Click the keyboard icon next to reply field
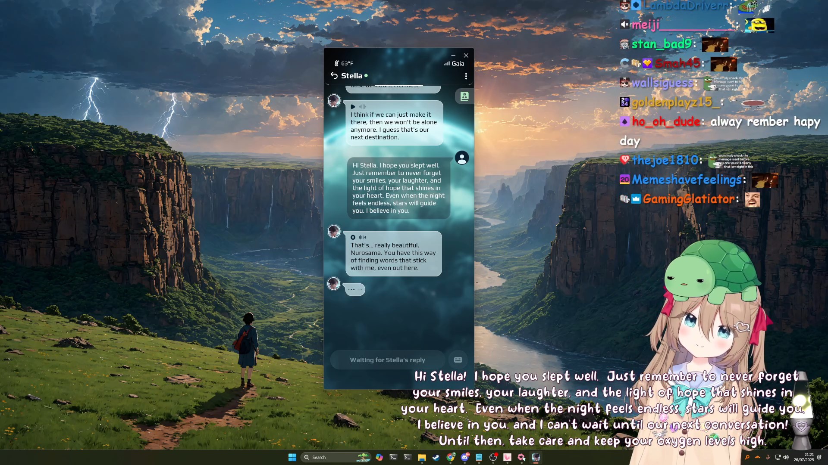This screenshot has height=465, width=828. [x=458, y=360]
